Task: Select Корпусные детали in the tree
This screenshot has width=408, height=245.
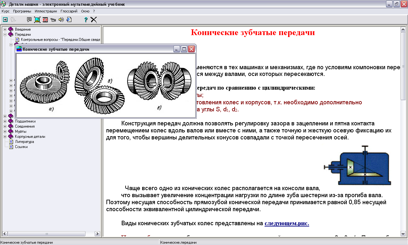Action: tap(30, 137)
